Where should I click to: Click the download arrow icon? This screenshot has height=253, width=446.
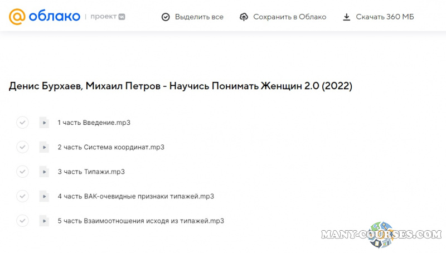point(347,17)
